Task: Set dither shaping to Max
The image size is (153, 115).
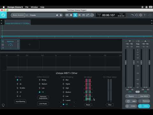Action: pos(66,80)
